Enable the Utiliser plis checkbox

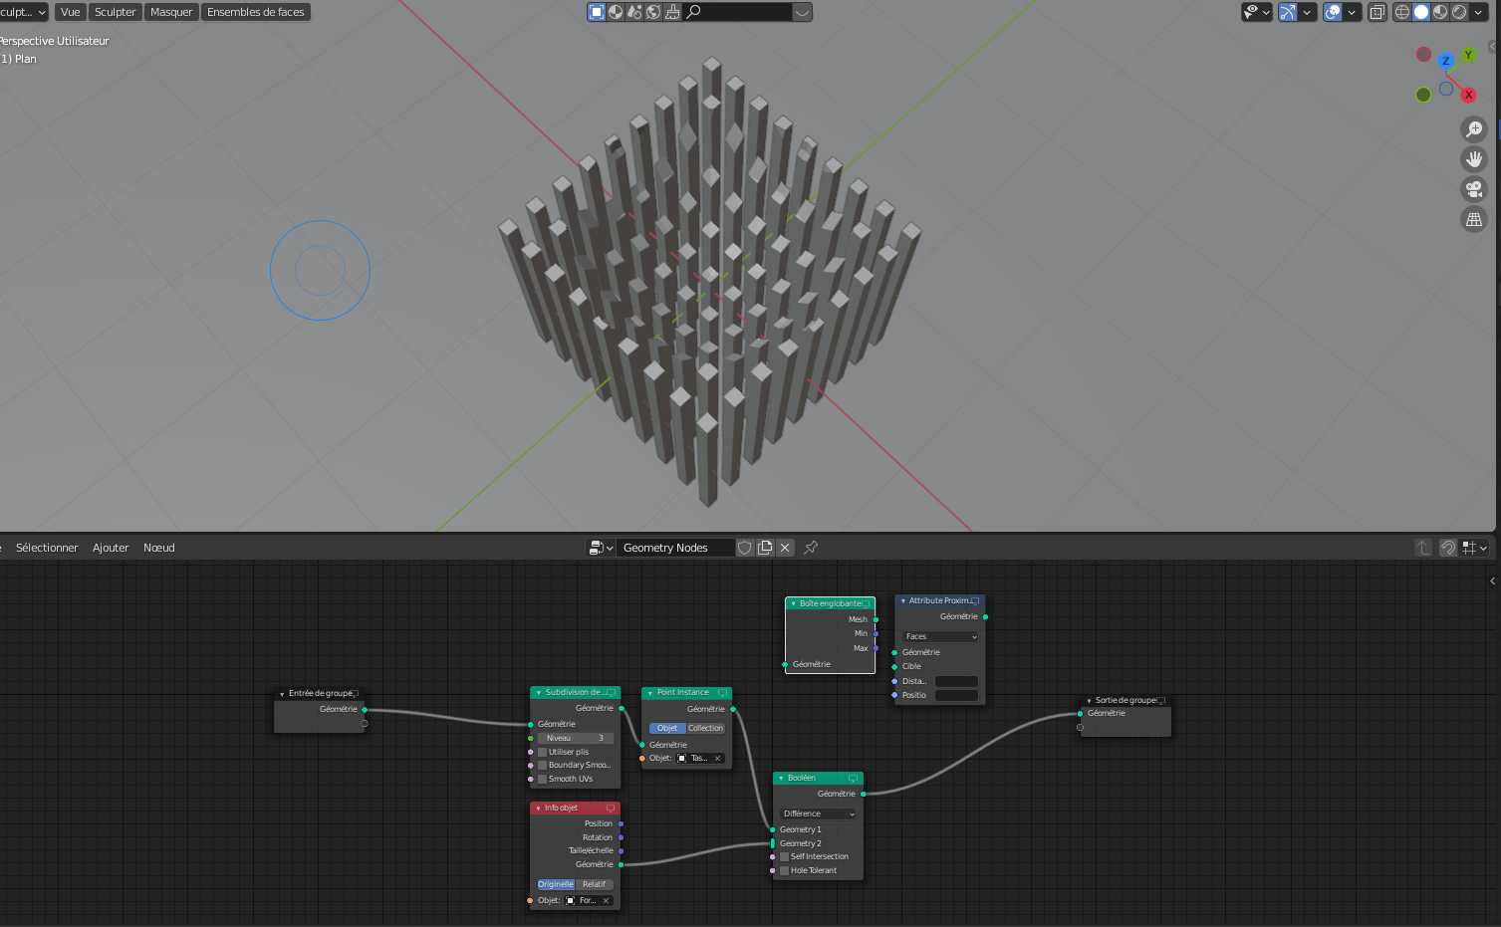[542, 752]
